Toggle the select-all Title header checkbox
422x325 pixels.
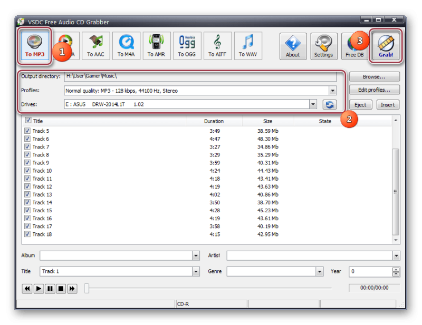28,120
